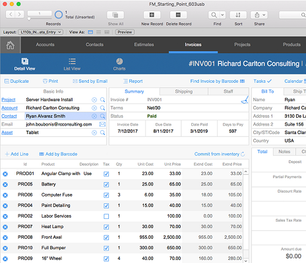Select the Form view icon

pos(90,32)
